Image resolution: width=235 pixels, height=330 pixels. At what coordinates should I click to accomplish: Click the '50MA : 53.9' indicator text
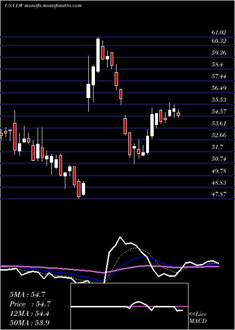coord(30,323)
